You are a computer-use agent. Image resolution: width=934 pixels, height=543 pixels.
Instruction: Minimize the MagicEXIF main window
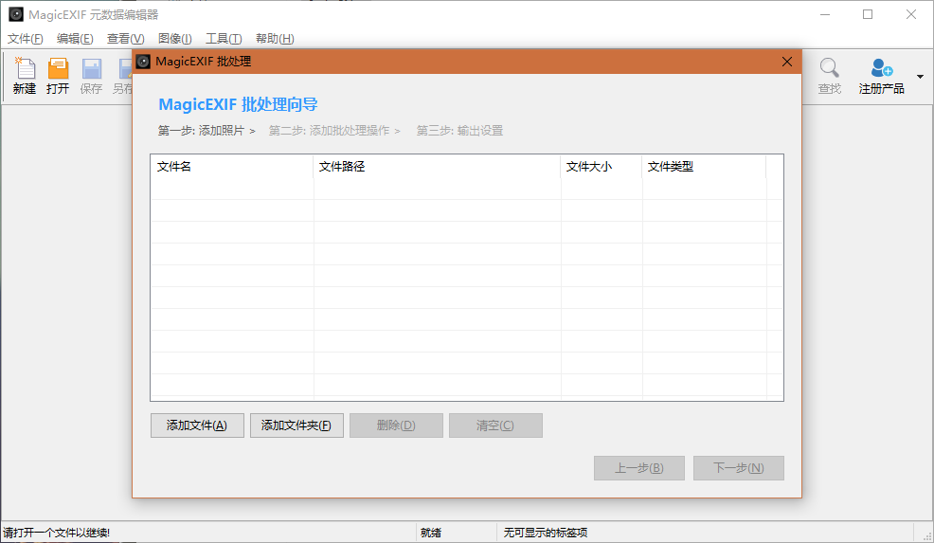point(825,14)
